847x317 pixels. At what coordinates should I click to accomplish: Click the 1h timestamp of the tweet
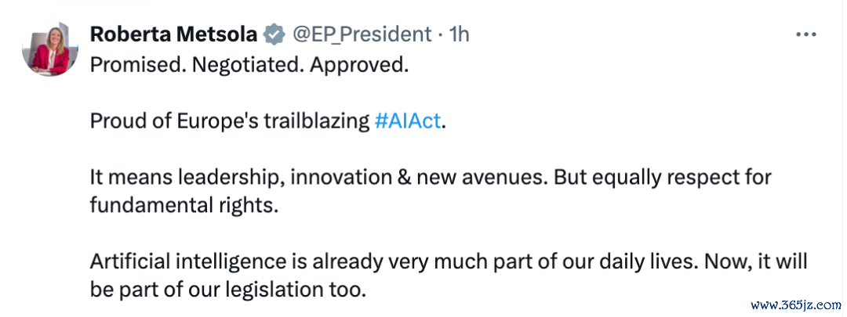(x=460, y=34)
